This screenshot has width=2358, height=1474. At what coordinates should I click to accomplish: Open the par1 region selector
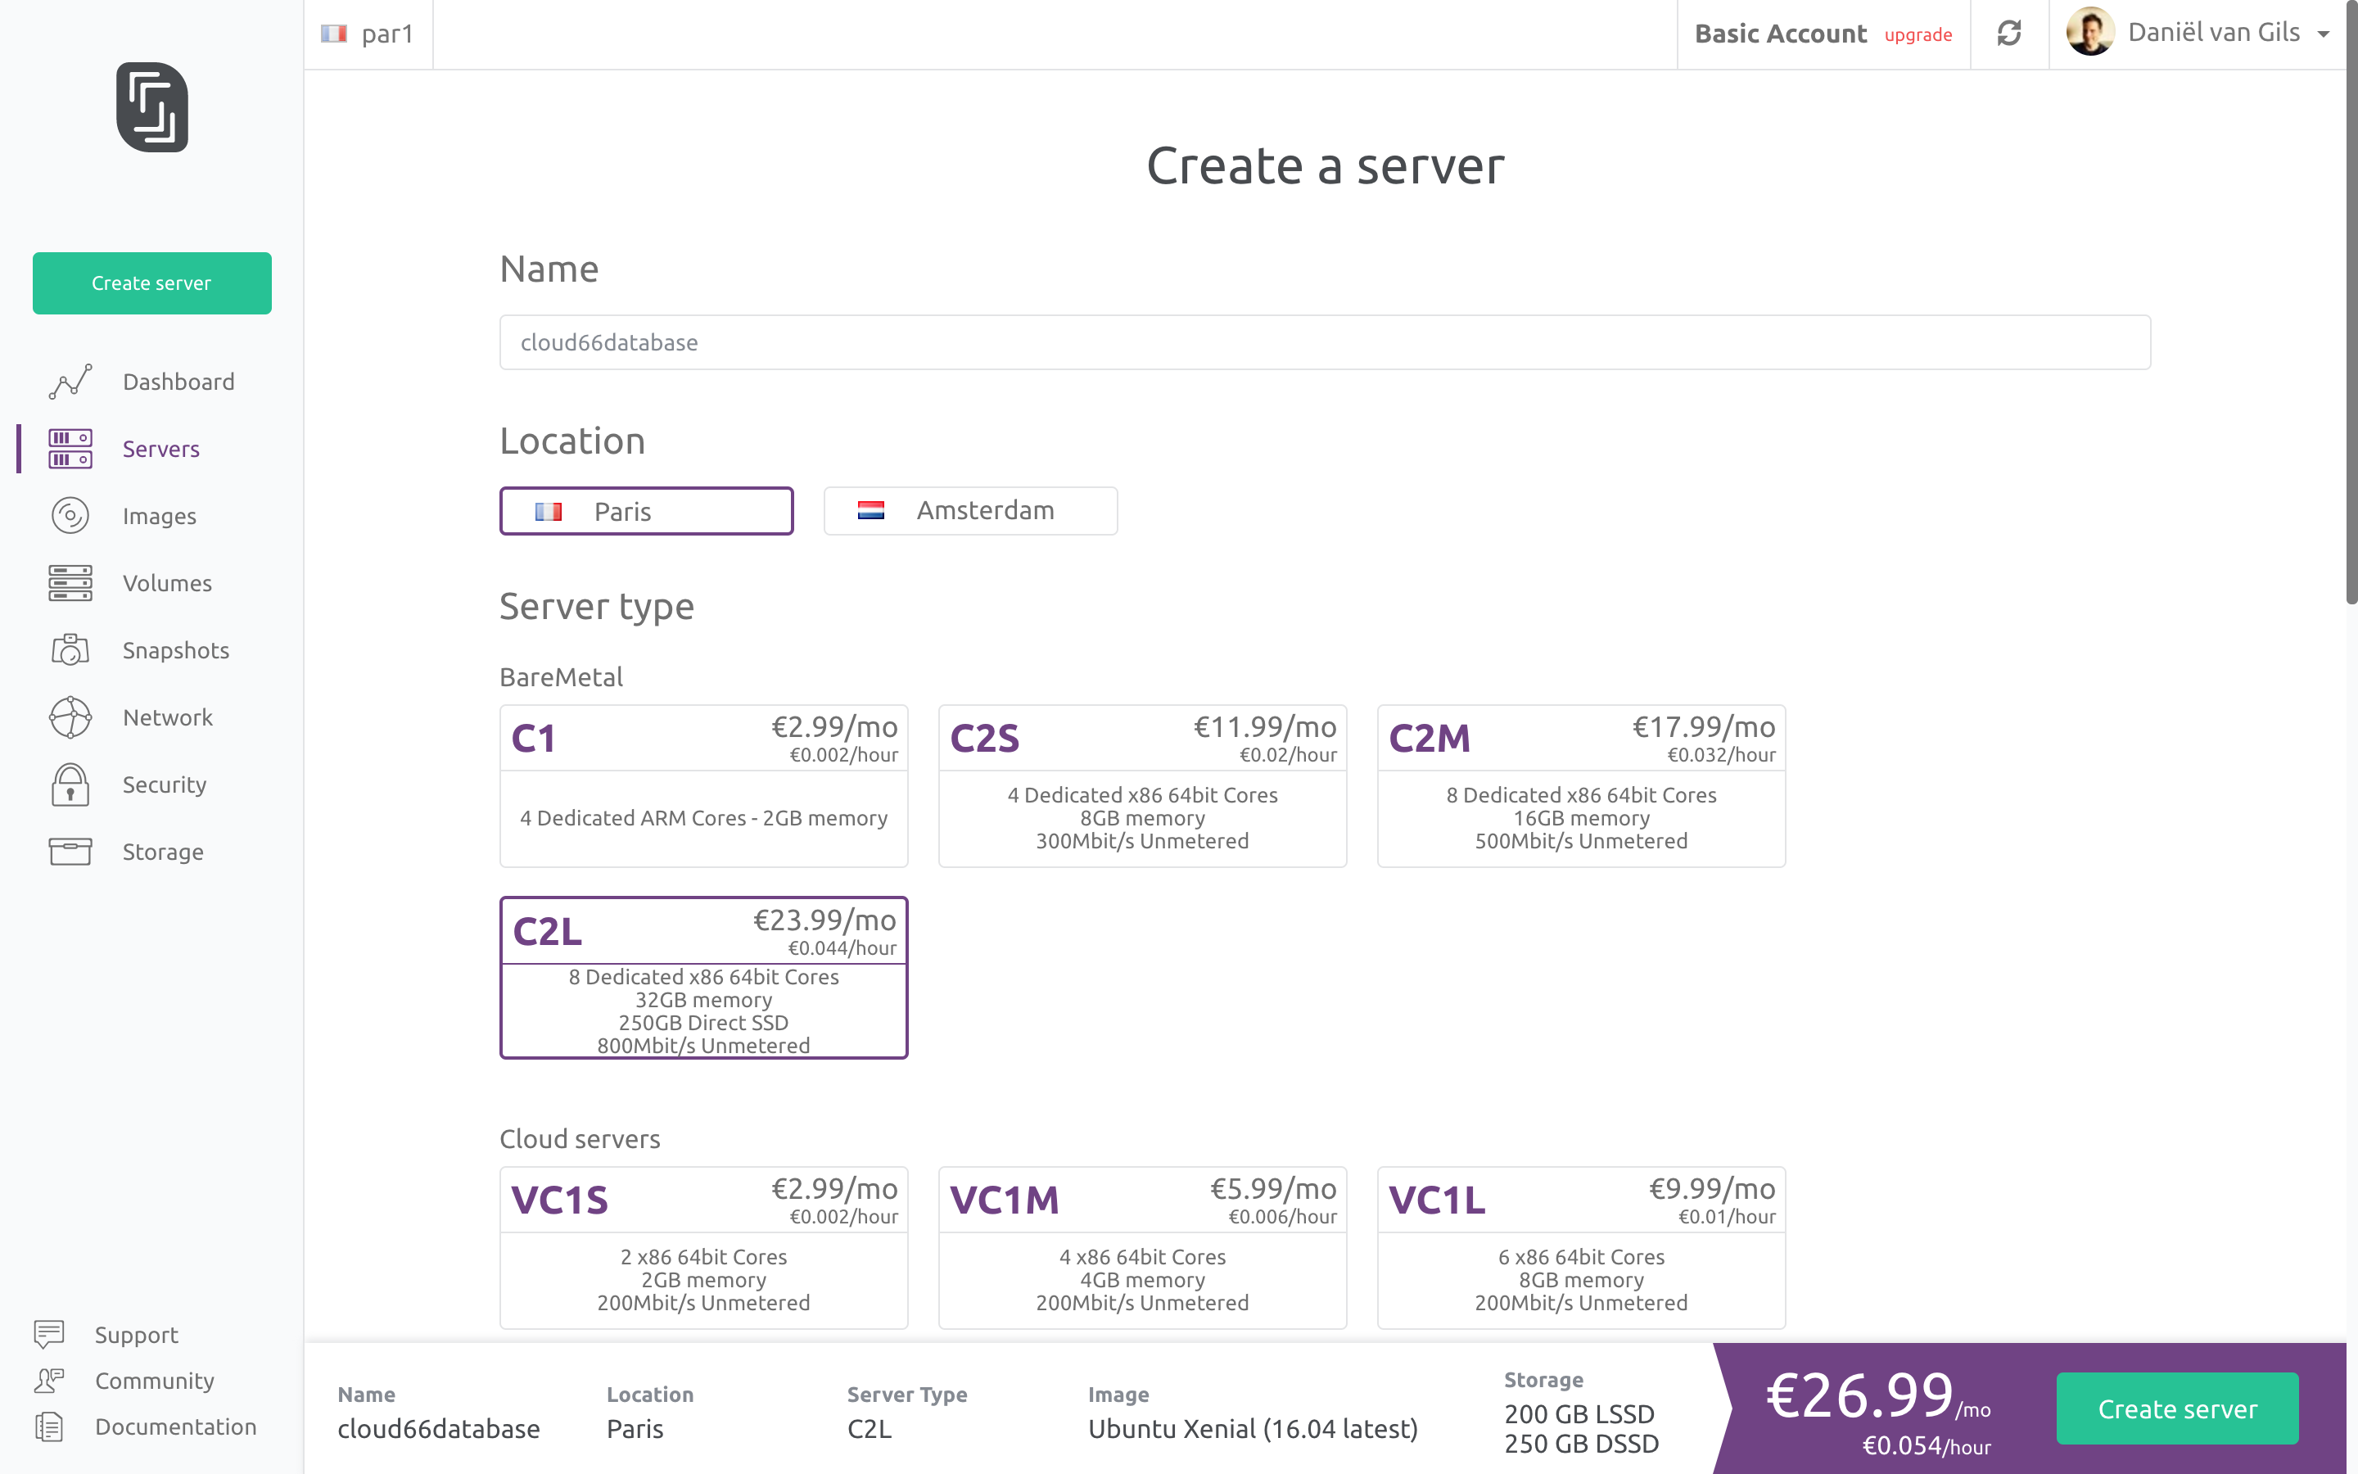(x=368, y=33)
